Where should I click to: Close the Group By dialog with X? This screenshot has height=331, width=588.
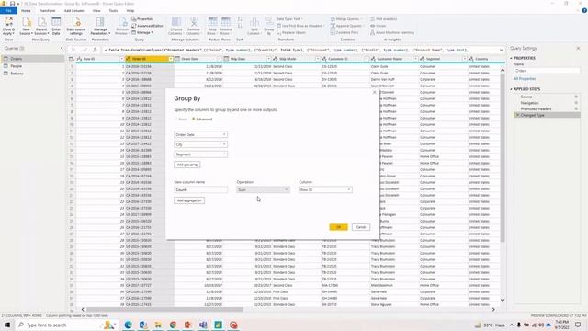(x=374, y=92)
